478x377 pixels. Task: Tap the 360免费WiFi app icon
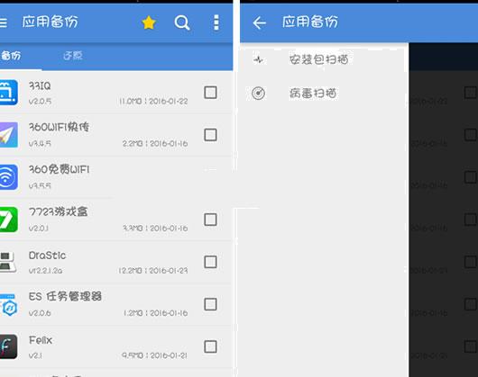(x=8, y=177)
